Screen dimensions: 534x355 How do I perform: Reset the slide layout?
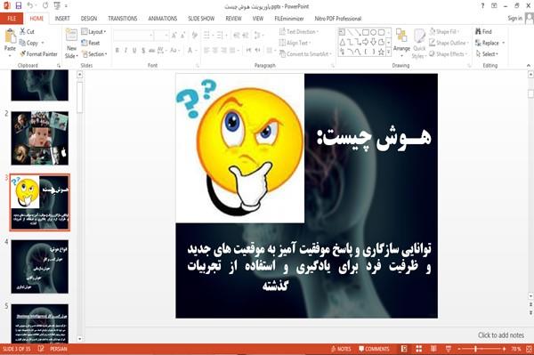point(91,43)
